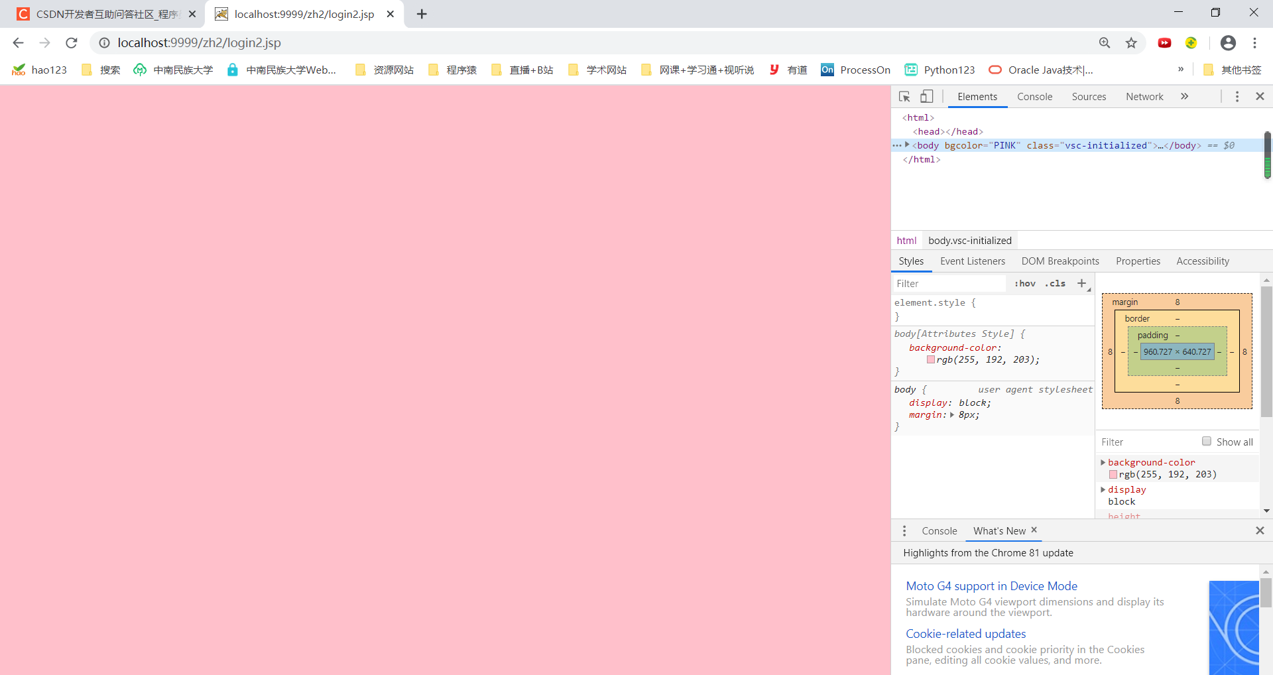Open the 其他书签 folder

coord(1233,70)
